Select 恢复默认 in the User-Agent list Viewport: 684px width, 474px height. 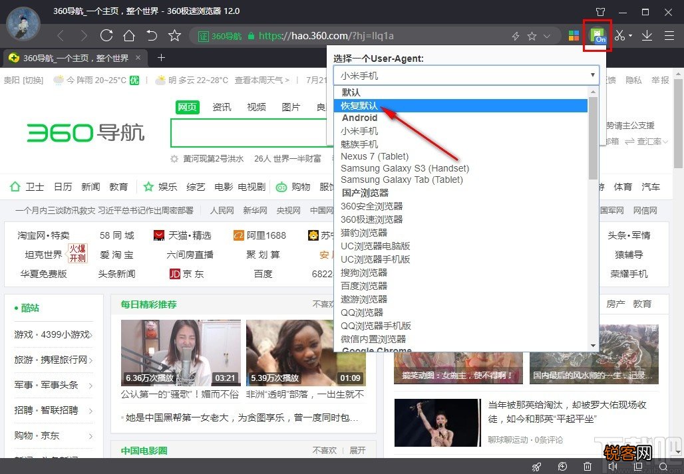pyautogui.click(x=373, y=105)
